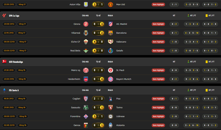Click the Vòng 16 badge for Cagliari match
221x130 pixels.
click(x=22, y=99)
